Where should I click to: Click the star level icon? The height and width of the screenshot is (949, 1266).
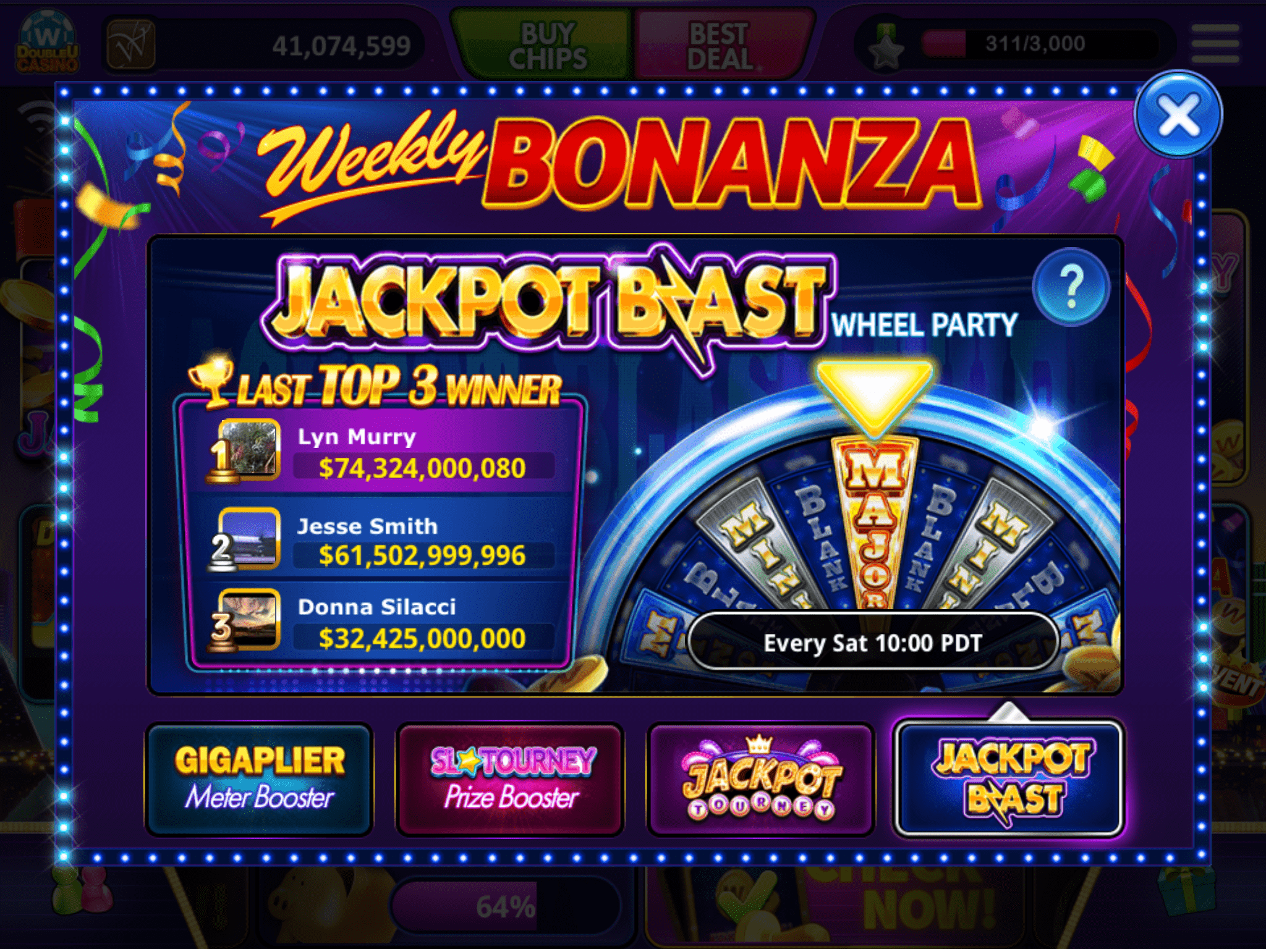click(886, 48)
